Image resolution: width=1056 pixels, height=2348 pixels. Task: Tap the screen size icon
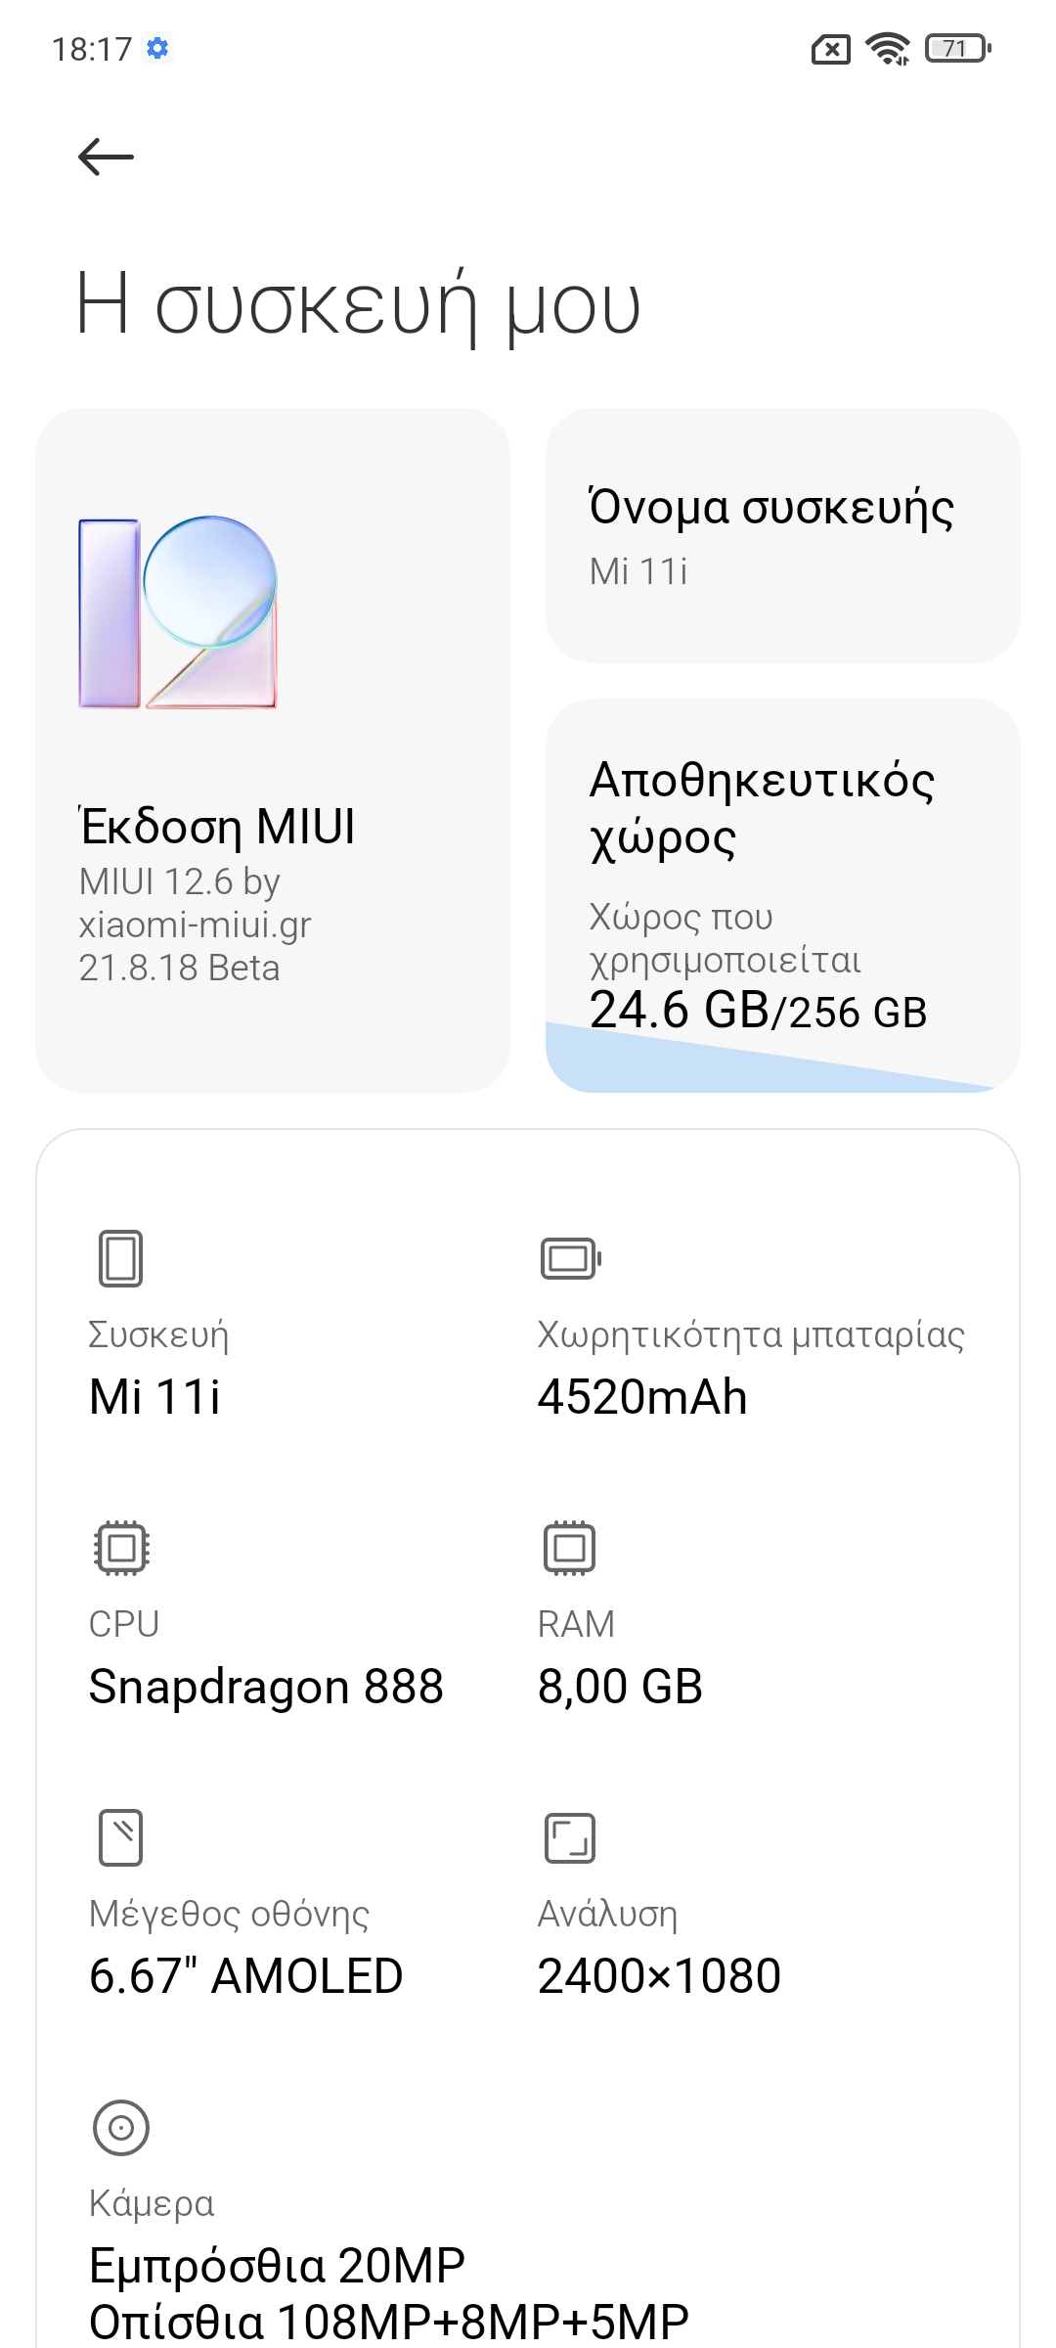pos(121,1837)
